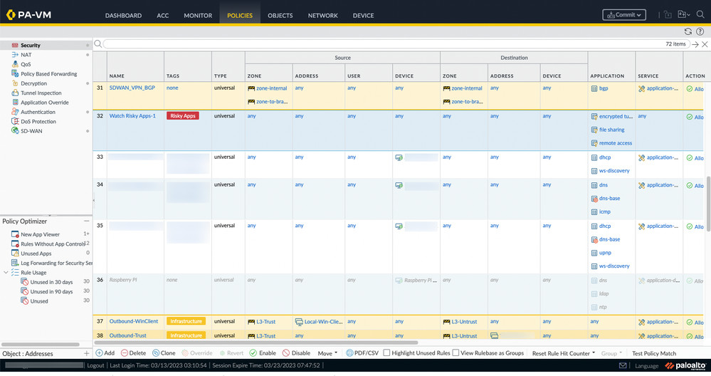
Task: Click the refresh icon above the rule table
Action: pyautogui.click(x=688, y=31)
